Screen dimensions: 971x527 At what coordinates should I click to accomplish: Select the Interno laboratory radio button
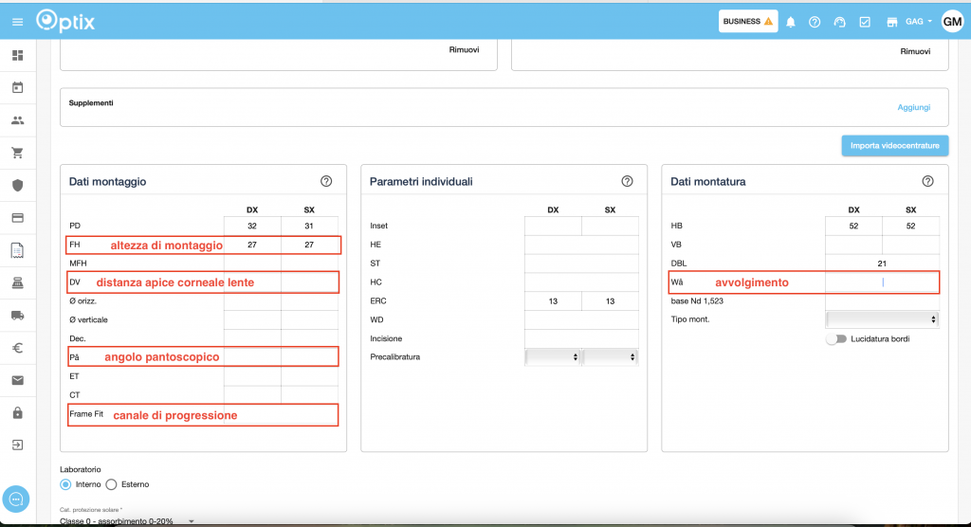click(x=65, y=484)
